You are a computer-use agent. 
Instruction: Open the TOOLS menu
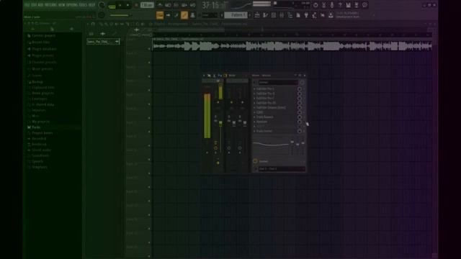coord(84,5)
